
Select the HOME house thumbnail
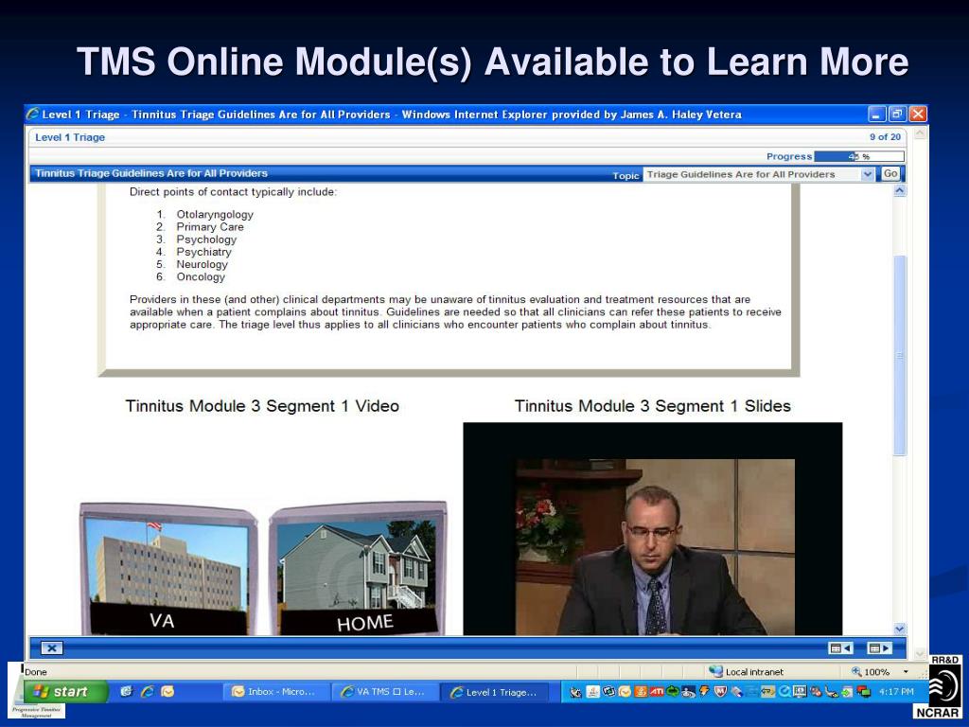tap(359, 568)
